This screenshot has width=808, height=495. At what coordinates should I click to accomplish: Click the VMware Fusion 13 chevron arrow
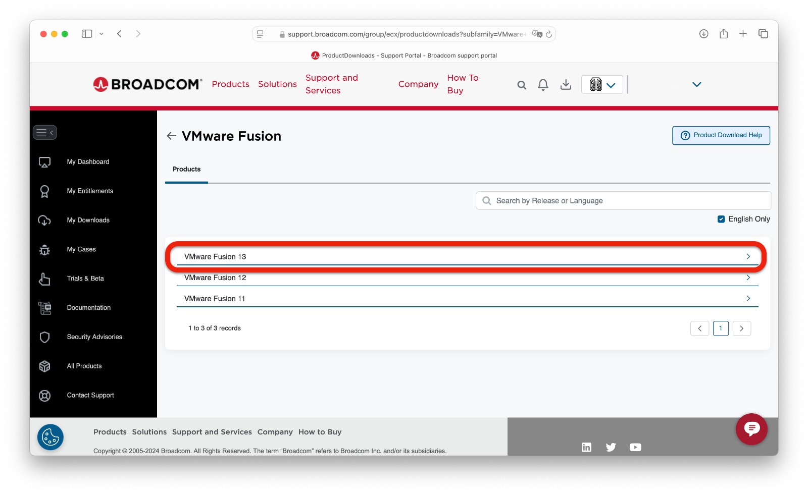(x=748, y=257)
